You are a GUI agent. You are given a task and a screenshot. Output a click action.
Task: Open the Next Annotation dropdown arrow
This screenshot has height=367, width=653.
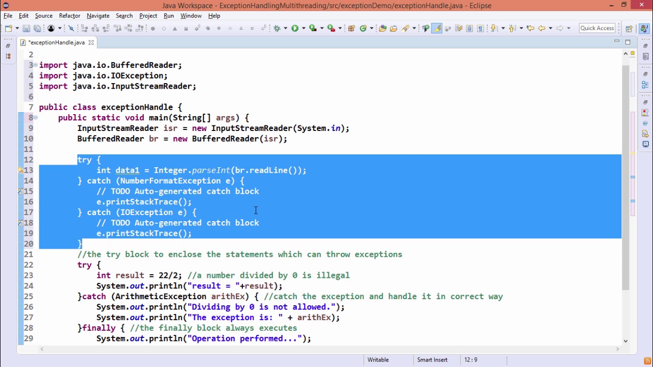pos(503,29)
